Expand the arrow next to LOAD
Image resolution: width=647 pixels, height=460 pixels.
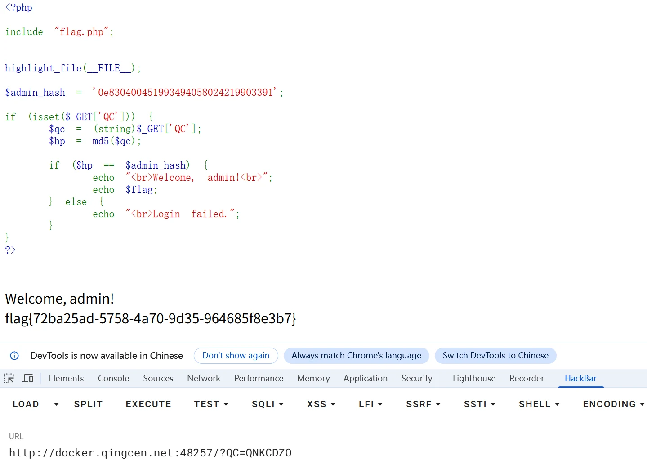[x=56, y=404]
